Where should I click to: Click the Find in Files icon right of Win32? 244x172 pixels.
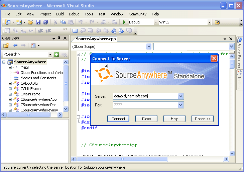pyautogui.click(x=217, y=22)
